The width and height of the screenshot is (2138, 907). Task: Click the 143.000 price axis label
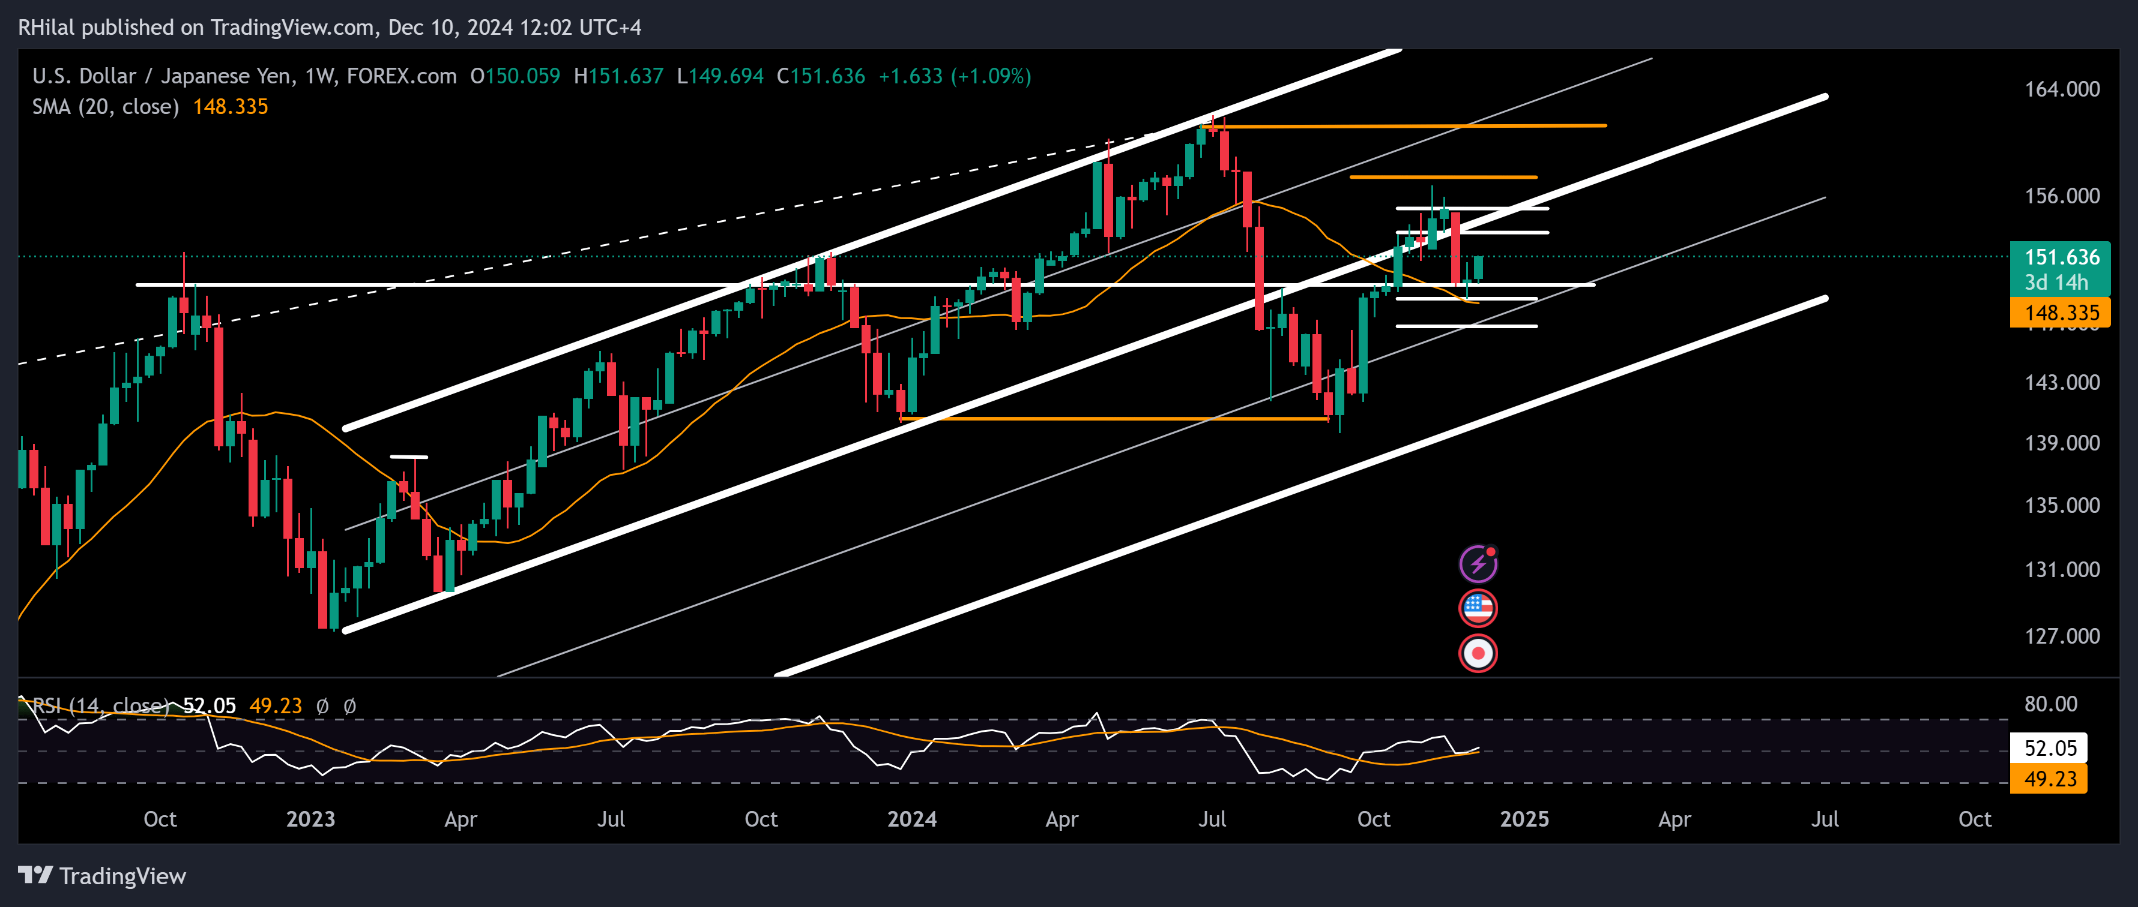(x=2062, y=382)
